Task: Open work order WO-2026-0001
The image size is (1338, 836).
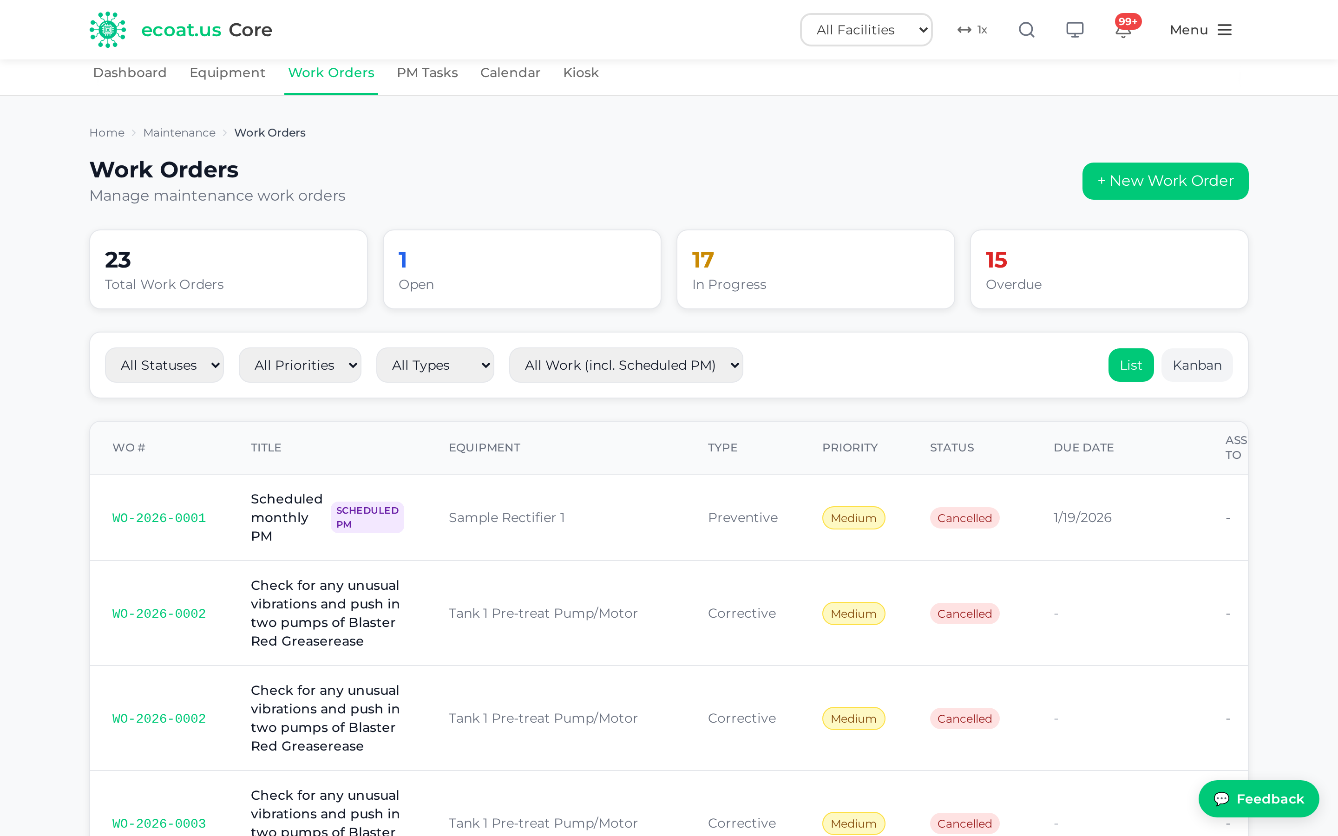Action: [159, 518]
